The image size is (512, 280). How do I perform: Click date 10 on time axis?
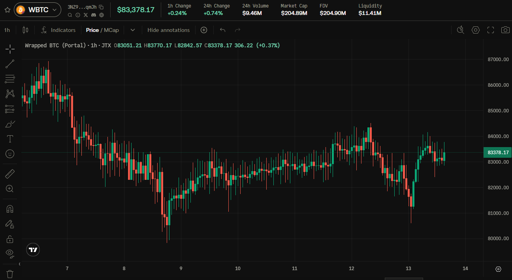point(238,269)
